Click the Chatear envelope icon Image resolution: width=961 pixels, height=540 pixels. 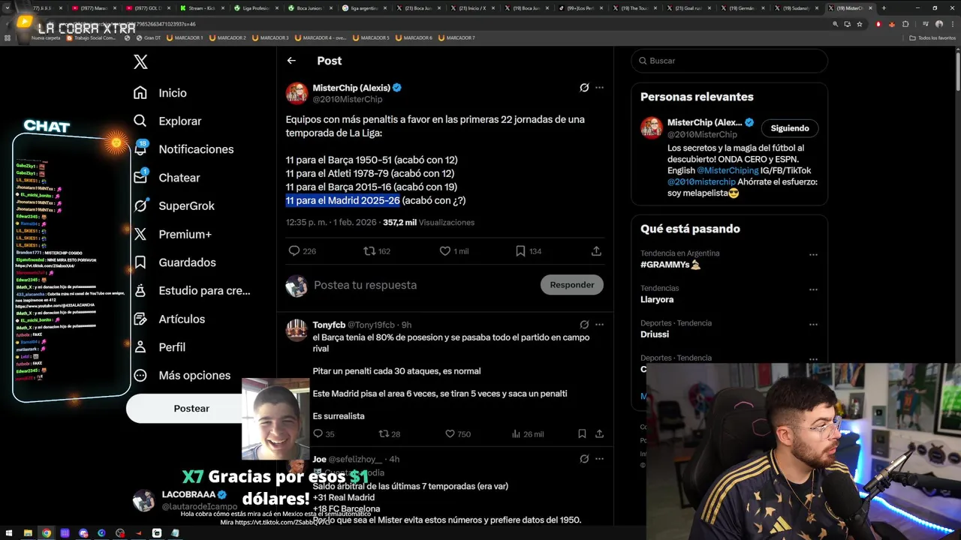(x=140, y=178)
